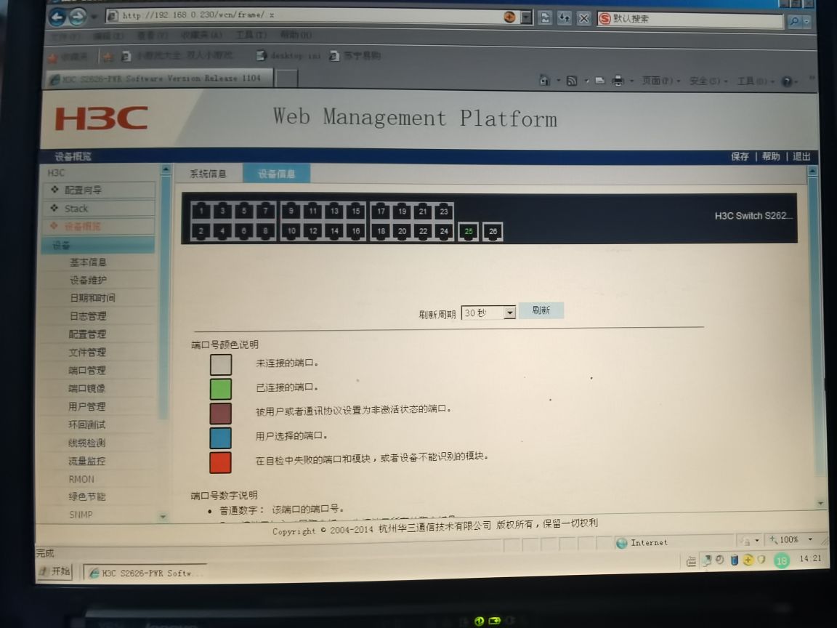This screenshot has height=628, width=837.
Task: Click the red failed port swatch
Action: coord(220,462)
